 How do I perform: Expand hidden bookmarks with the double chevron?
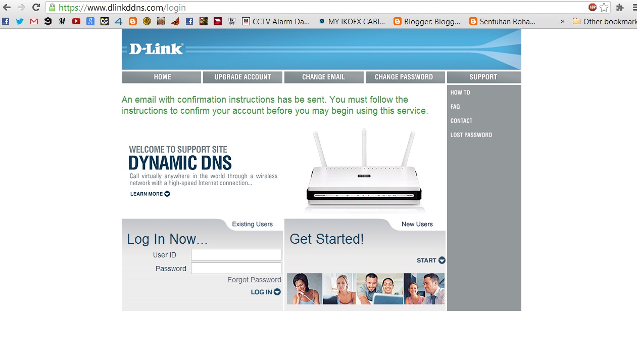point(563,22)
